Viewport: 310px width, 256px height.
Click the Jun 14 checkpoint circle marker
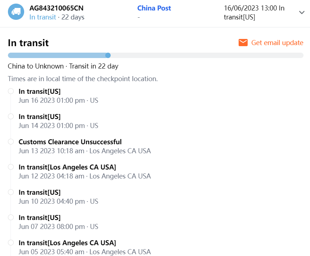point(11,116)
